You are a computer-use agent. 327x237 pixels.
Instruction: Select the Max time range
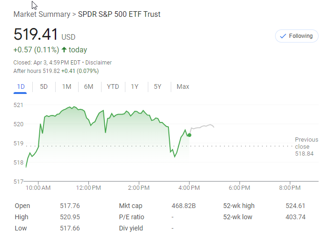[x=183, y=86]
